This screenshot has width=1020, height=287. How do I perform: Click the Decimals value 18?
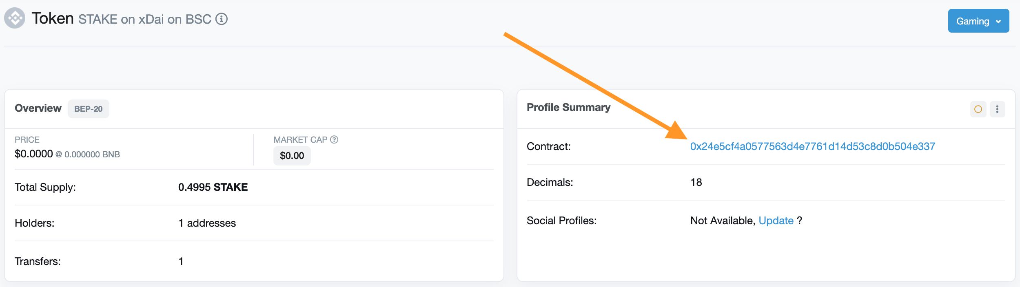[696, 182]
